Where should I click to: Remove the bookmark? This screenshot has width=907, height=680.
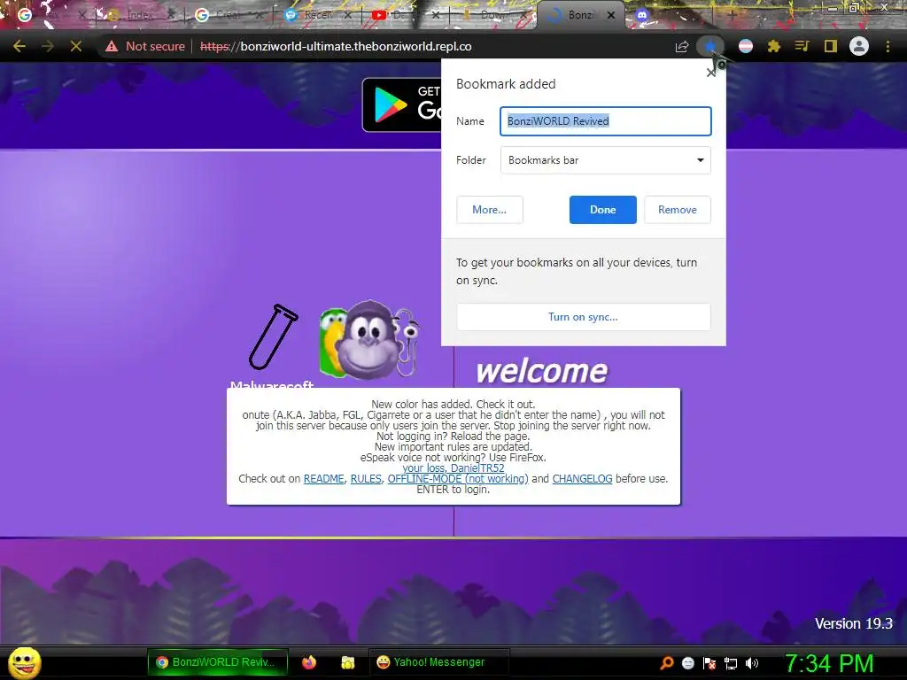678,210
